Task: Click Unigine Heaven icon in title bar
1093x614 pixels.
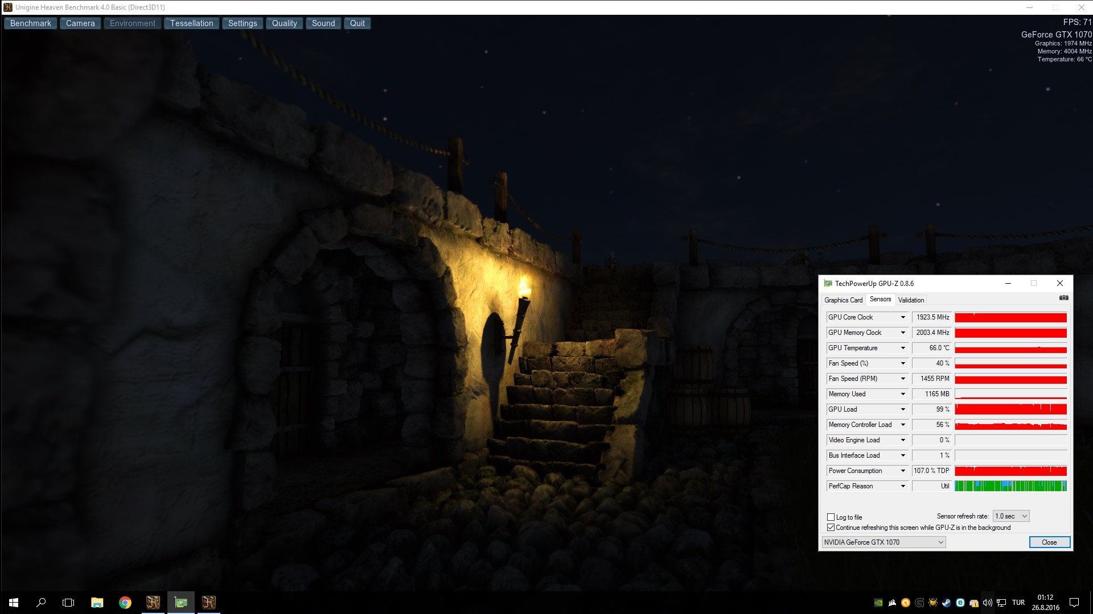Action: click(x=8, y=7)
